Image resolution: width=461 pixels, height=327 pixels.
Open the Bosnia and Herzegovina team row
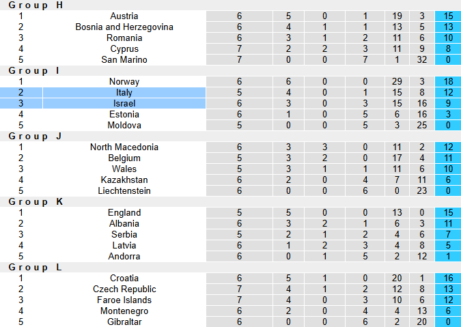click(x=124, y=27)
